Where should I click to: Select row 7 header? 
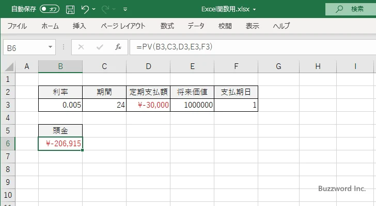click(8, 157)
